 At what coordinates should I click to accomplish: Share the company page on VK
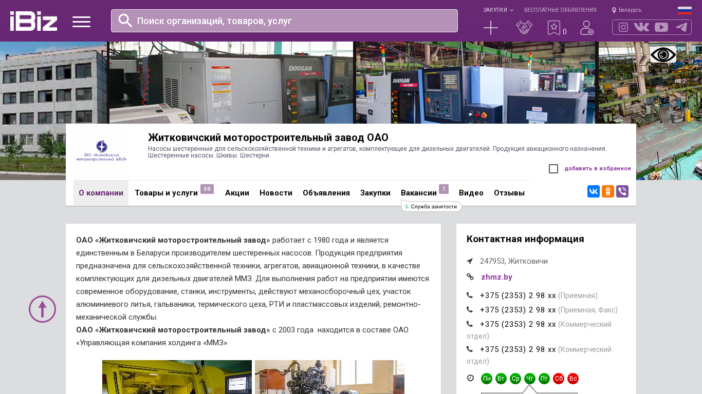pos(594,191)
